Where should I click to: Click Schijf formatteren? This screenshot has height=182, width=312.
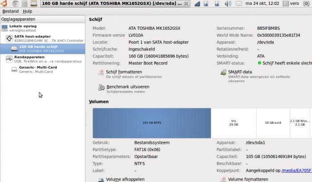[124, 72]
